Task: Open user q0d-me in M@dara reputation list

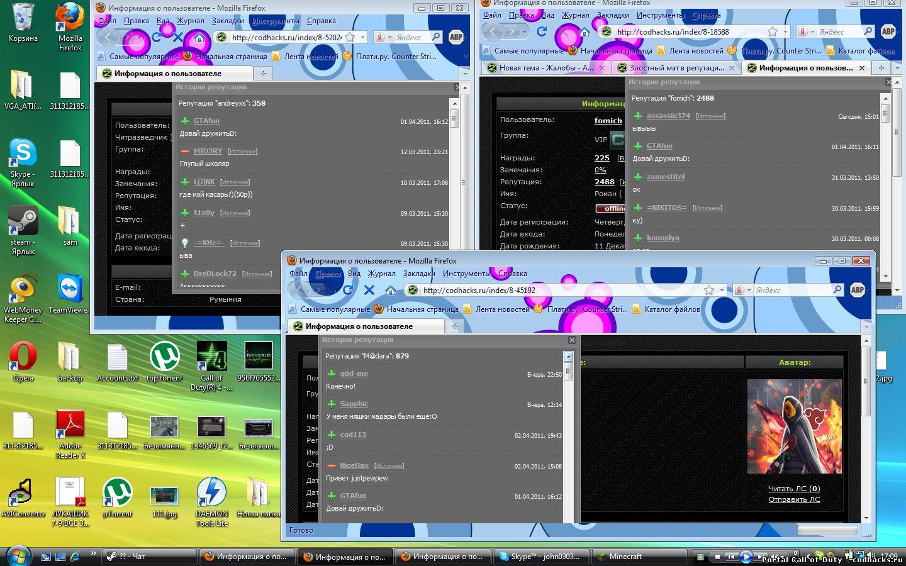Action: (354, 374)
